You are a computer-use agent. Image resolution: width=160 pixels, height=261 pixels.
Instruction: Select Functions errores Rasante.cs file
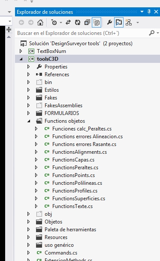tap(84, 144)
